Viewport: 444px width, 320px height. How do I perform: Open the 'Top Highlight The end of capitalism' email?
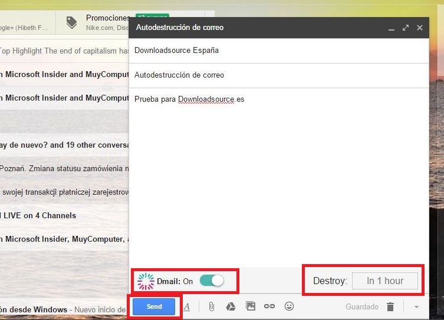coord(64,51)
